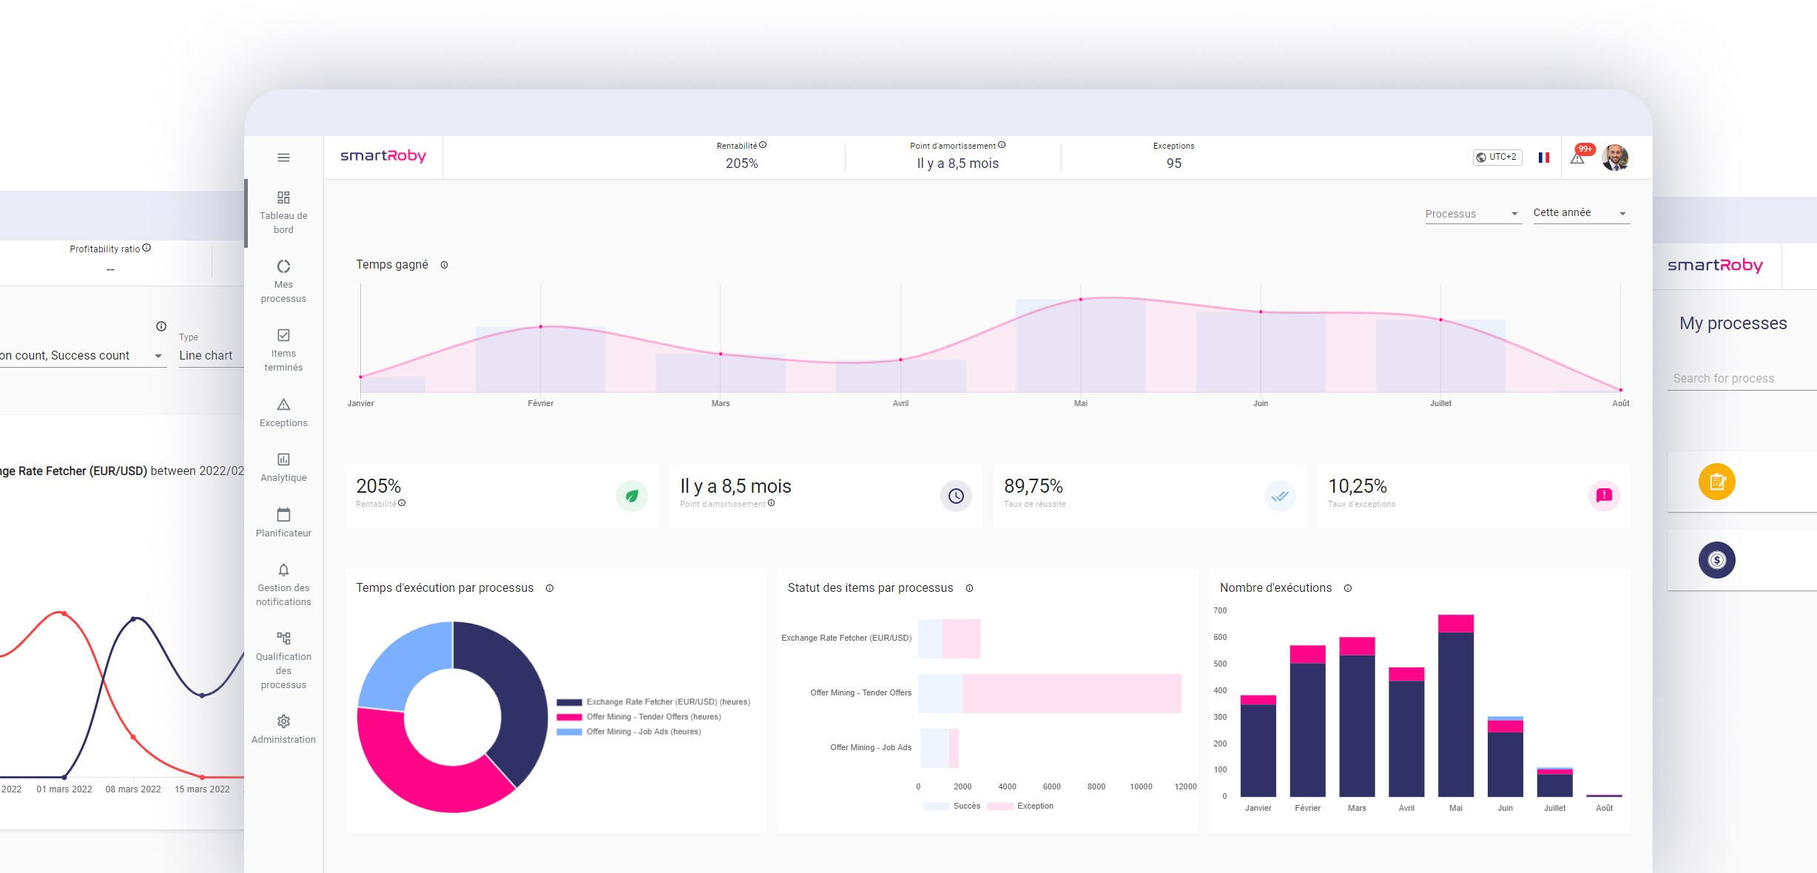Viewport: 1817px width, 873px height.
Task: Open Tableau de bord in sidebar
Action: pyautogui.click(x=283, y=212)
